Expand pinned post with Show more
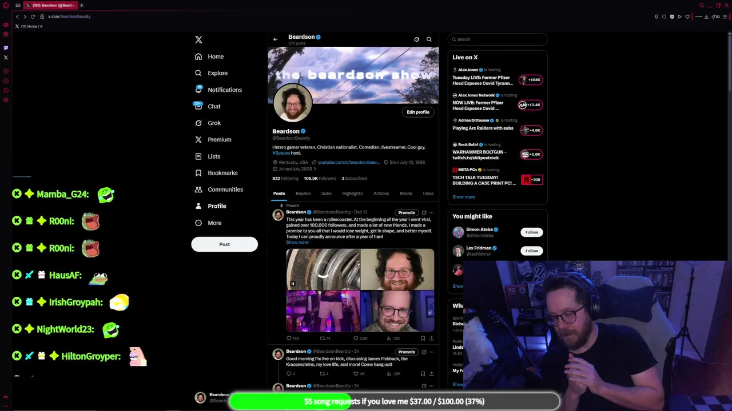732x411 pixels. click(x=297, y=243)
